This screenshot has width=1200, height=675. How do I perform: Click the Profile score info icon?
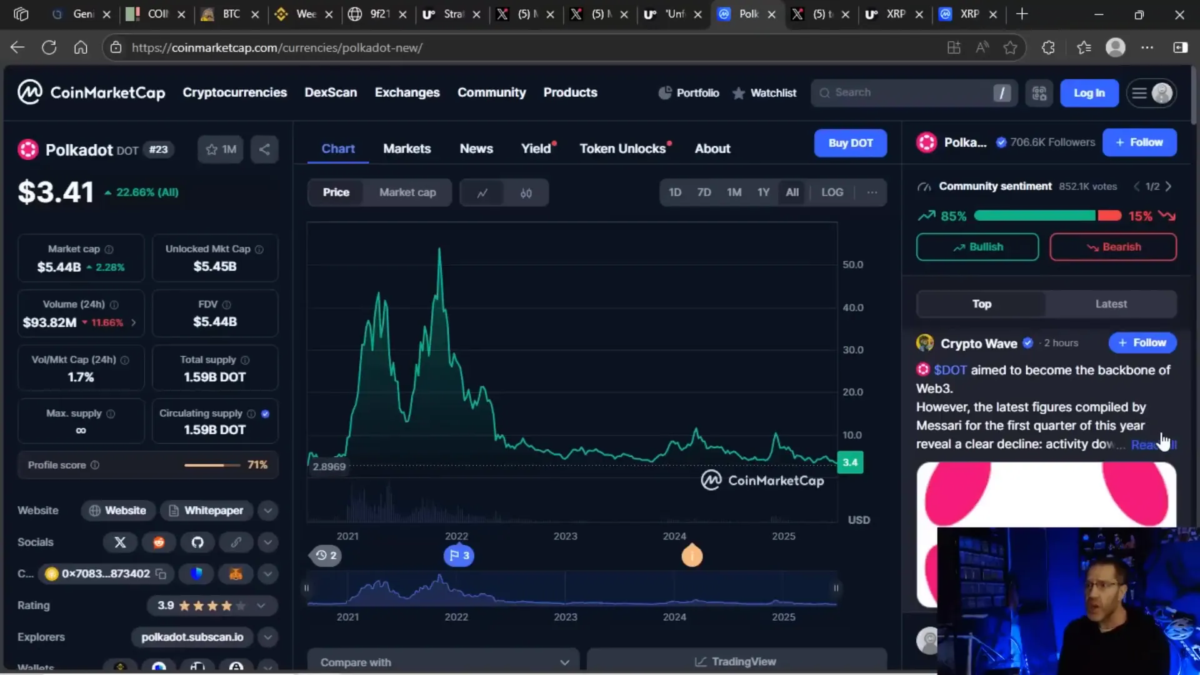(x=95, y=465)
